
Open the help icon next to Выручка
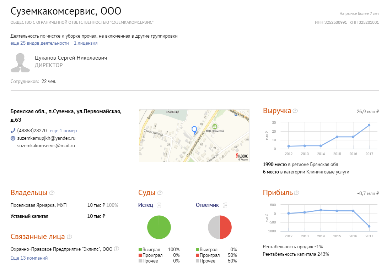coord(295,111)
